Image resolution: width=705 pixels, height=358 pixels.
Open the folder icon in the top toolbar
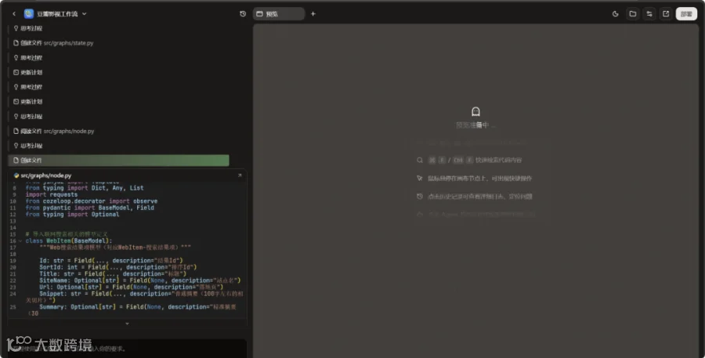633,14
